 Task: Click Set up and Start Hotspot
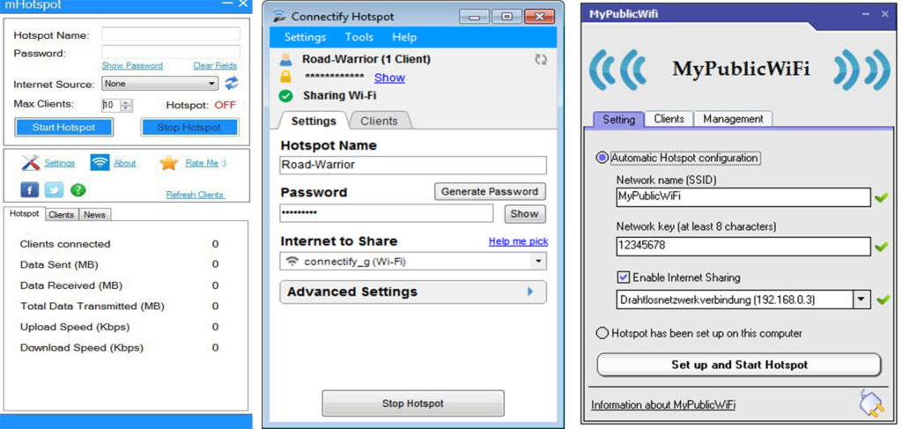pyautogui.click(x=739, y=365)
